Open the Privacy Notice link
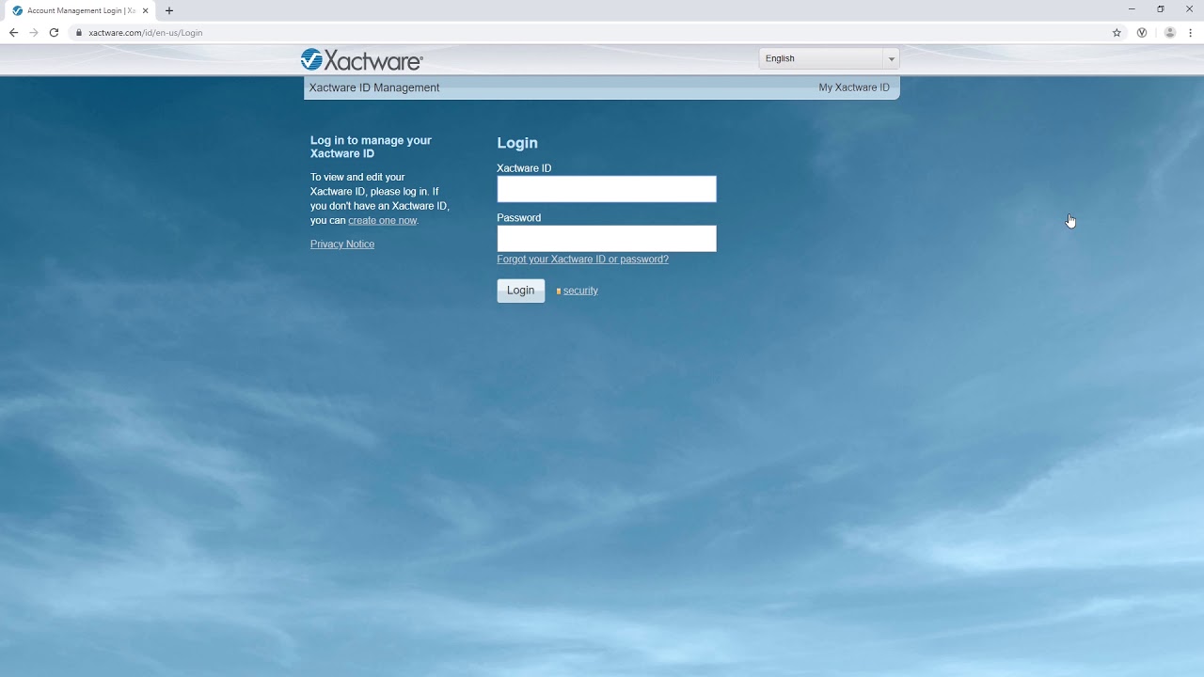The height and width of the screenshot is (677, 1204). point(342,244)
